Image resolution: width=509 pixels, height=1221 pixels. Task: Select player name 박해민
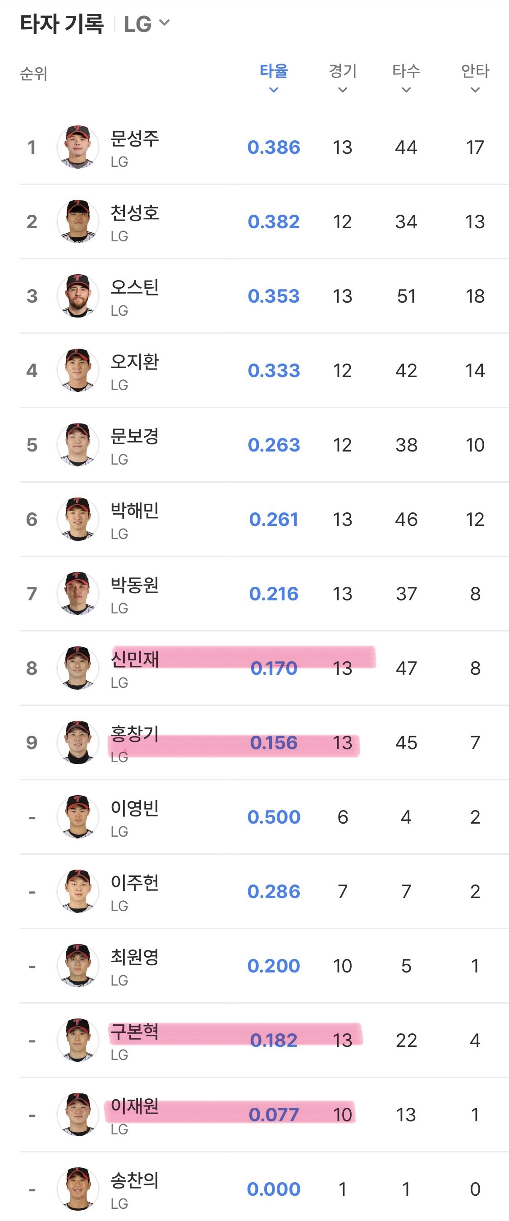[x=135, y=511]
